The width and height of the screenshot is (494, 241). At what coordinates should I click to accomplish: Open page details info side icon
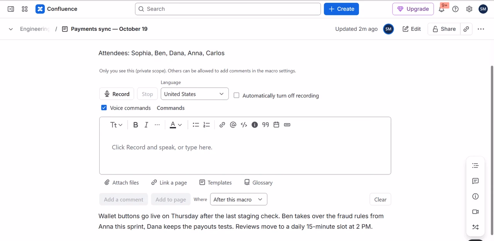tap(475, 196)
